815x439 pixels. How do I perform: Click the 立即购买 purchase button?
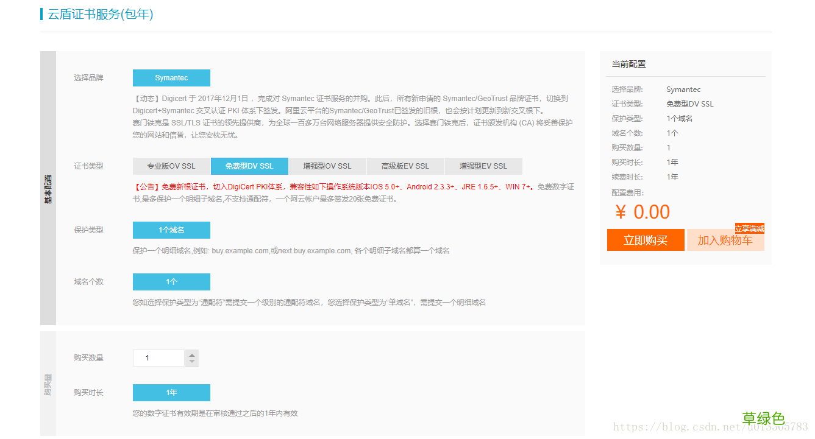tap(646, 240)
